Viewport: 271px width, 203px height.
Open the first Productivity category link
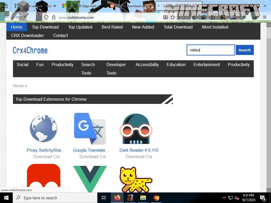62,64
